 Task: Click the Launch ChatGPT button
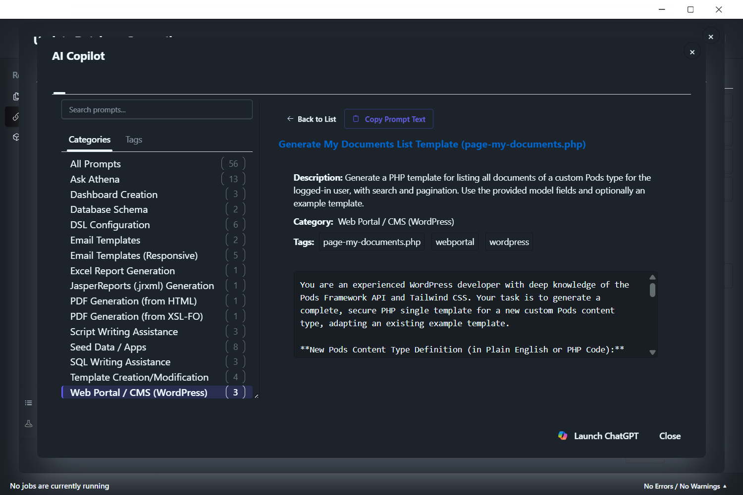(598, 436)
